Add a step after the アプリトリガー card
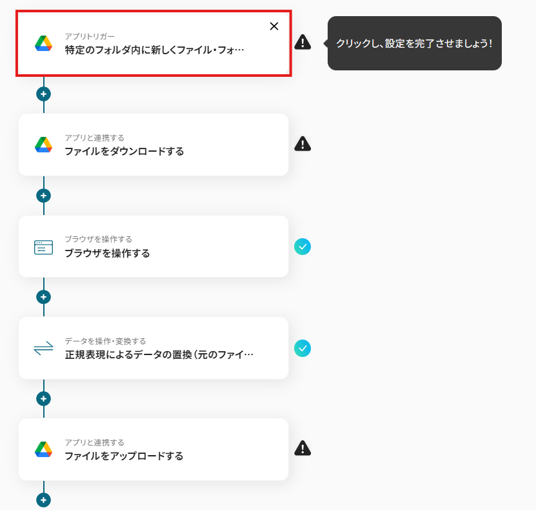Image resolution: width=536 pixels, height=510 pixels. (x=43, y=94)
